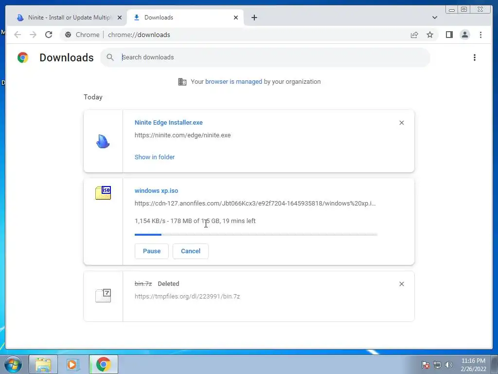Viewport: 498px width, 374px height.
Task: Open the volume speaker tray icon
Action: (x=449, y=365)
